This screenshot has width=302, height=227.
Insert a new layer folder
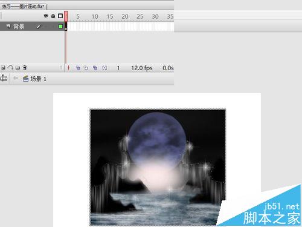(18, 68)
